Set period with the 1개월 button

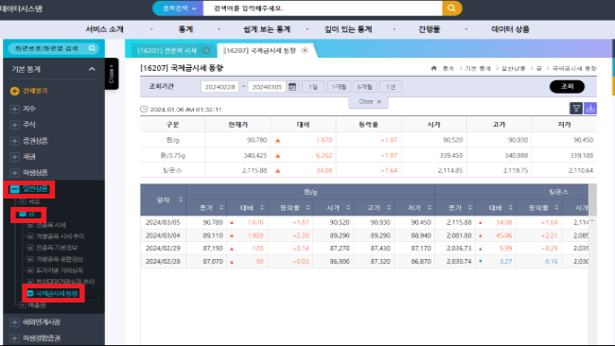339,87
